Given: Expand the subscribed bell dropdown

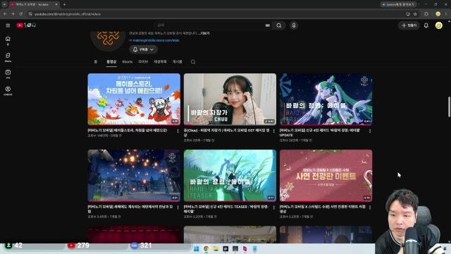Looking at the screenshot, I should click(143, 49).
